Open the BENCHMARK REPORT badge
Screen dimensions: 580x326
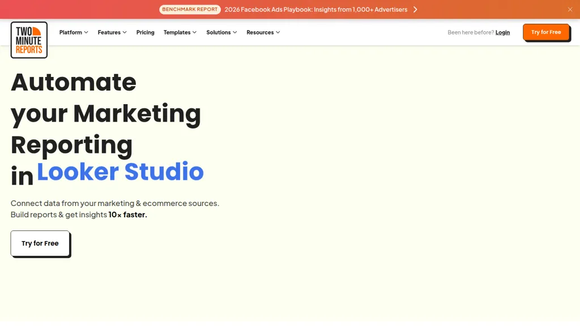pos(190,10)
